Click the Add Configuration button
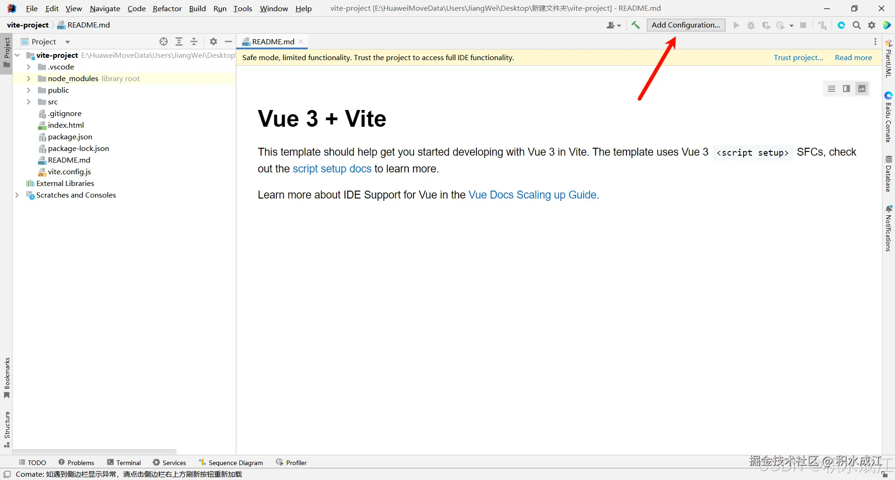Image resolution: width=895 pixels, height=480 pixels. (x=686, y=25)
